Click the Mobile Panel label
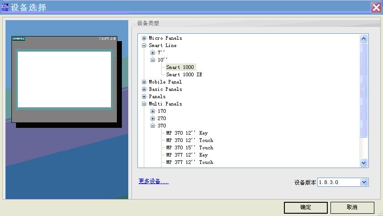Viewport: 383px width, 216px height. 165,82
